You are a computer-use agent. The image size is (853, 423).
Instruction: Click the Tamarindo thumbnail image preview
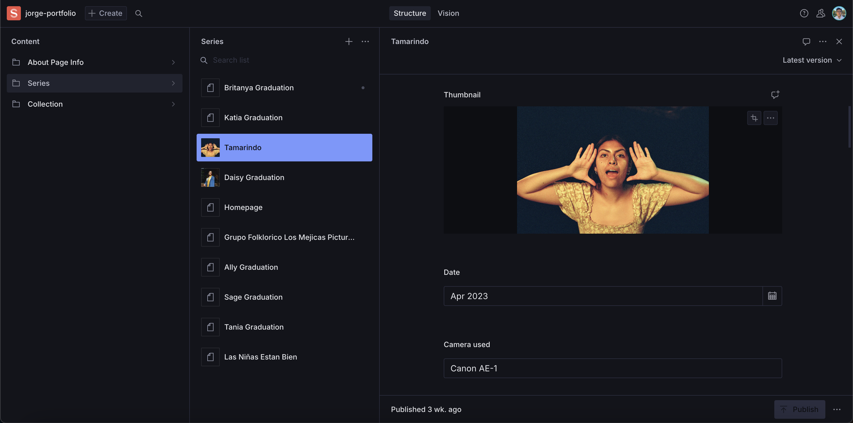click(613, 170)
